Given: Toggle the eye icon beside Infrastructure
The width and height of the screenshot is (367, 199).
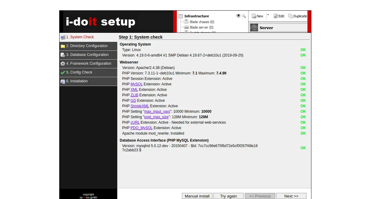Looking at the screenshot, I should tap(238, 16).
